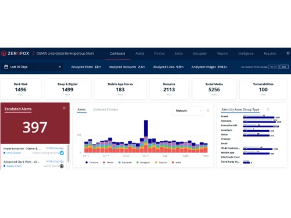Screen dimensions: 291x218
Task: Click the Live button
Action: pos(274,67)
